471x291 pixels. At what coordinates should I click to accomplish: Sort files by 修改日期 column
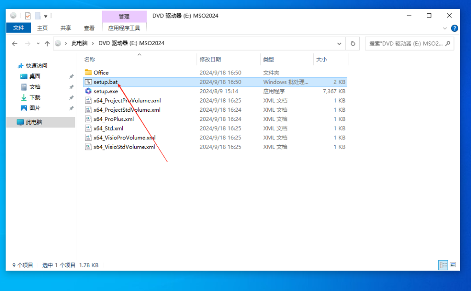pyautogui.click(x=210, y=59)
